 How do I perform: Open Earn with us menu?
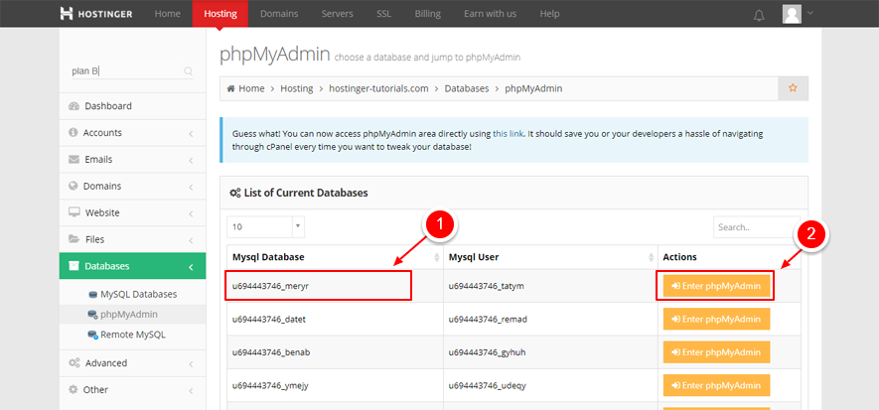coord(490,14)
